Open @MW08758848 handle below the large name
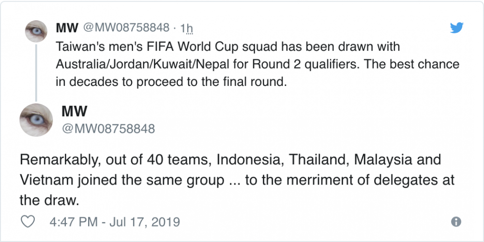Viewport: 484px width, 242px height. [108, 128]
